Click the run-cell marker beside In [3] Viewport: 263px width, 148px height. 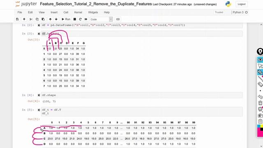(39, 34)
